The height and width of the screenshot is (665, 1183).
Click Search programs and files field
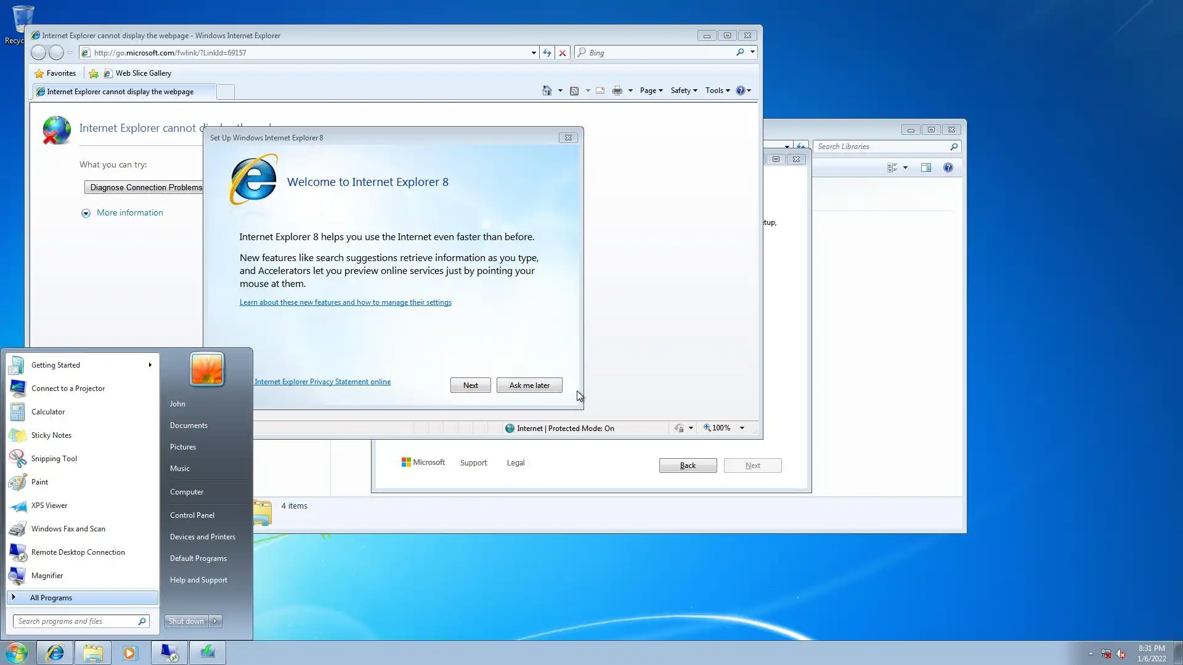coord(74,621)
